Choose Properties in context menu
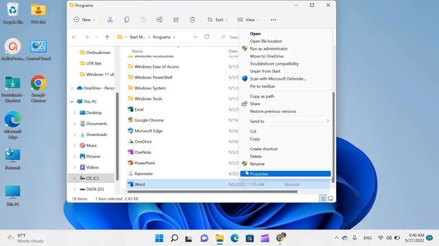 (x=285, y=174)
